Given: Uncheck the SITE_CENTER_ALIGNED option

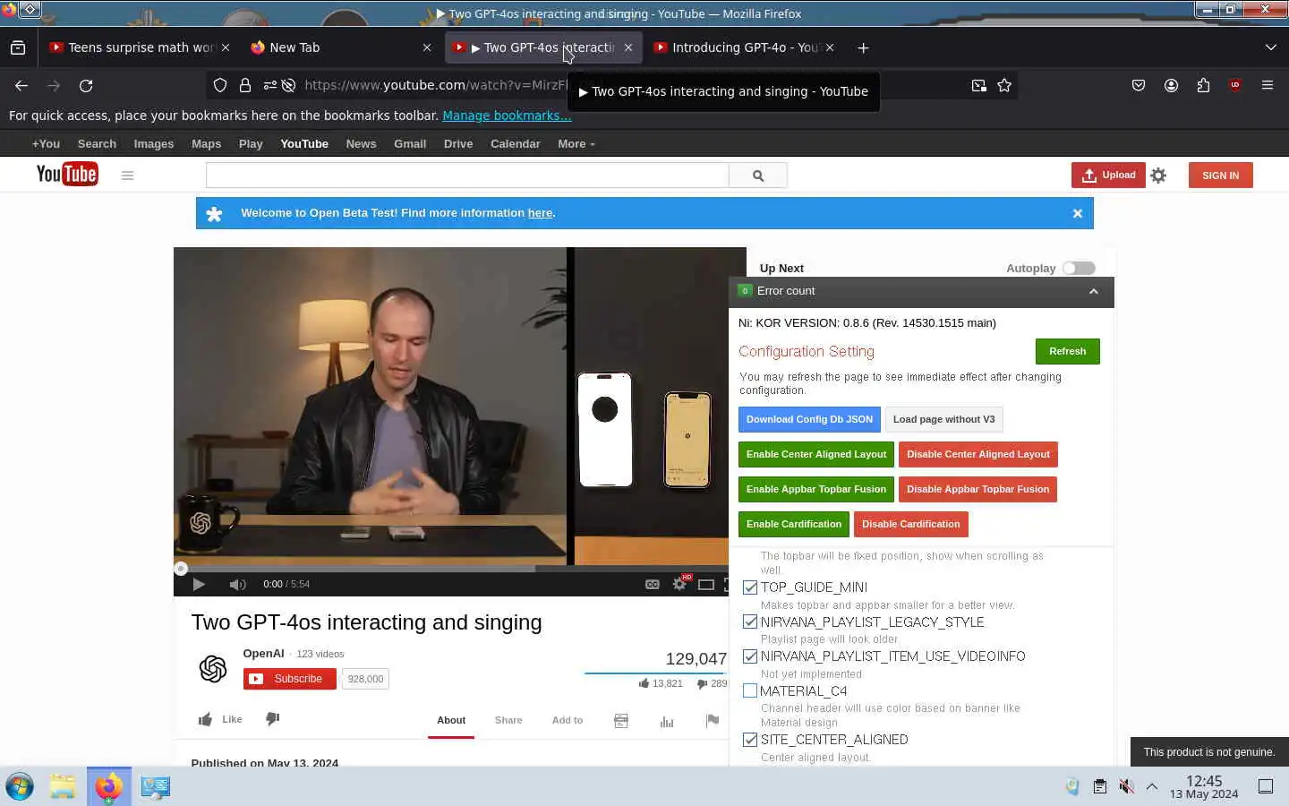Looking at the screenshot, I should click(x=750, y=740).
